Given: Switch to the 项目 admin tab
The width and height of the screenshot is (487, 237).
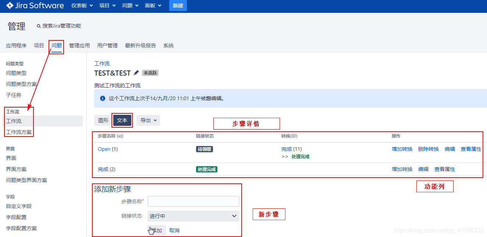Looking at the screenshot, I should coord(39,45).
